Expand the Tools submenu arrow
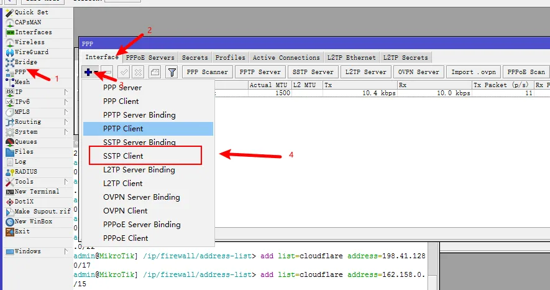Viewport: 550px width, 290px height. (66, 182)
